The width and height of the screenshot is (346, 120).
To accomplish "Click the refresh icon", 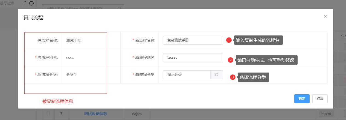I will click(x=32, y=3).
